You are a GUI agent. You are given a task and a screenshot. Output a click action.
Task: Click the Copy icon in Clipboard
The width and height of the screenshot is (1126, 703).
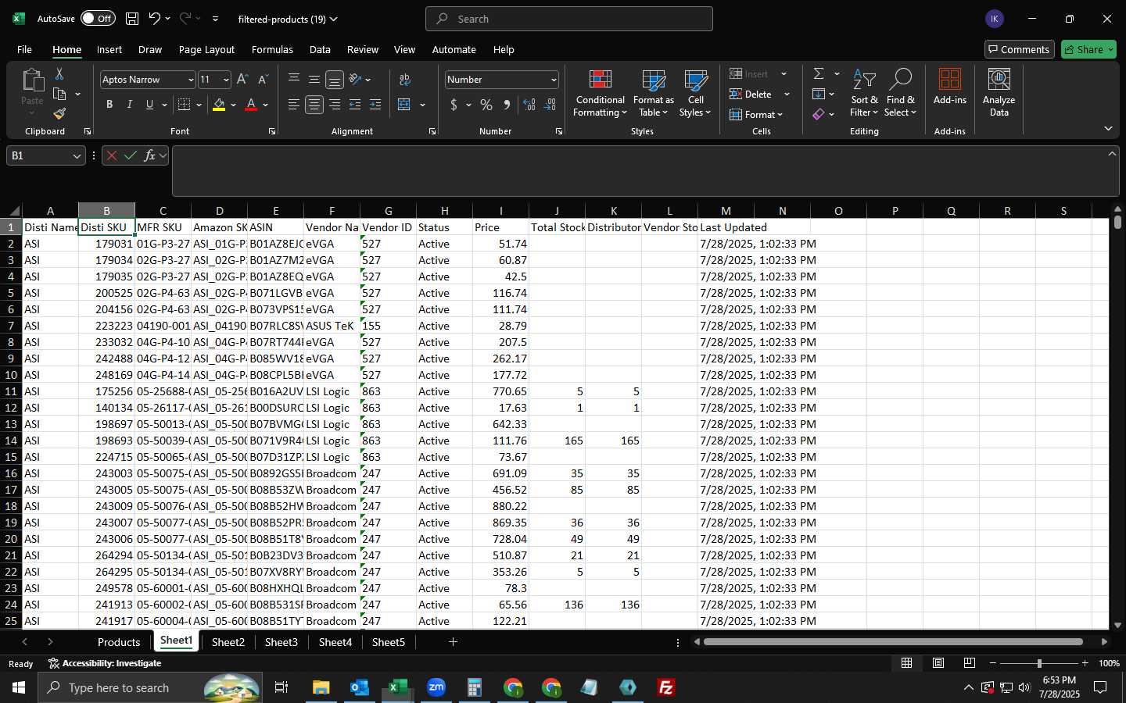(x=59, y=94)
